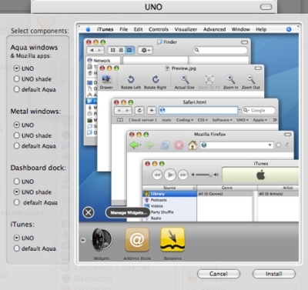The width and height of the screenshot is (308, 290).
Task: Click iTunes rewind button
Action: (x=157, y=175)
